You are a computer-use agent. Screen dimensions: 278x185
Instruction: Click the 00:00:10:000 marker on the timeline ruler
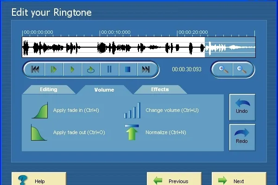point(115,32)
